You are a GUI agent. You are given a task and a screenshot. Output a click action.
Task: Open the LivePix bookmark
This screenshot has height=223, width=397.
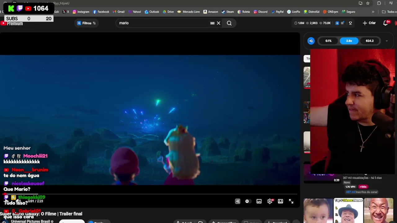[293, 12]
